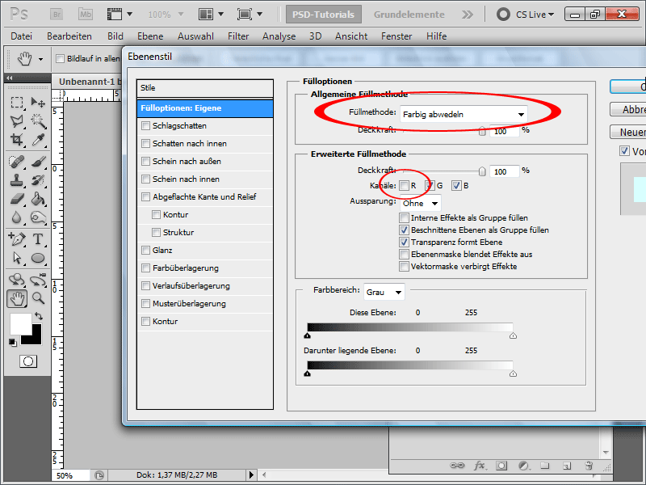Click the Erweiterte Füllmethode Deckkraft slider handle

coord(482,171)
